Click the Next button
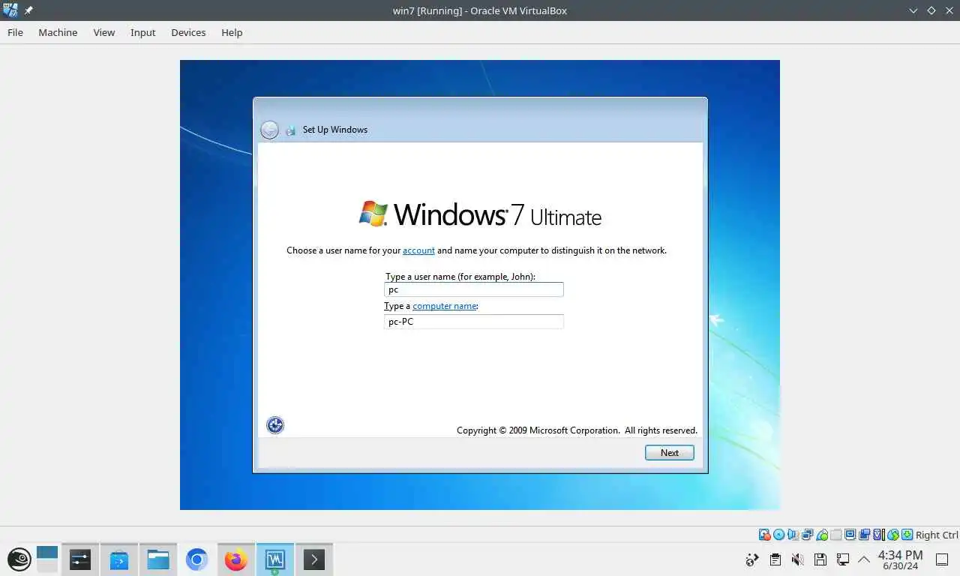This screenshot has height=576, width=960. click(670, 452)
